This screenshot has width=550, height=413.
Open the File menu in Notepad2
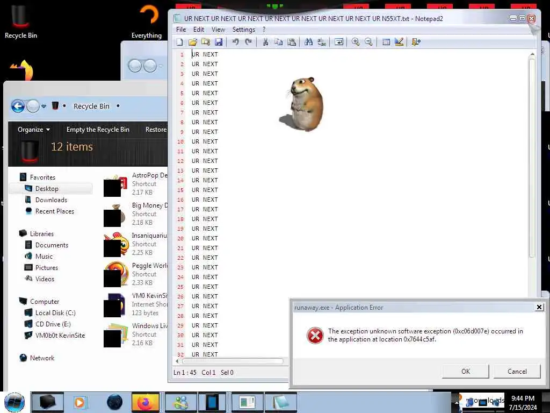[181, 30]
